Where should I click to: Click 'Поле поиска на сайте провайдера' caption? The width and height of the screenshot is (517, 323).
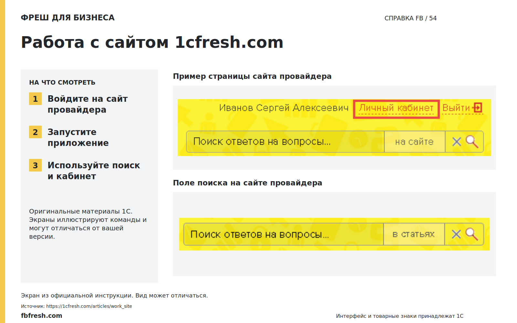248,183
